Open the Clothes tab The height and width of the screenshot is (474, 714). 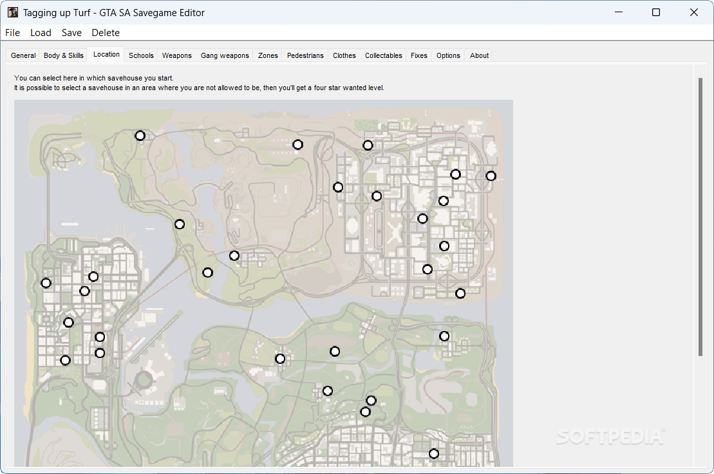pos(344,55)
